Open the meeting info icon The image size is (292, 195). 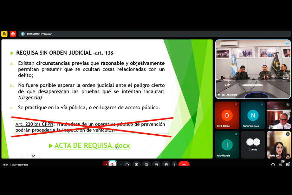click(x=273, y=165)
